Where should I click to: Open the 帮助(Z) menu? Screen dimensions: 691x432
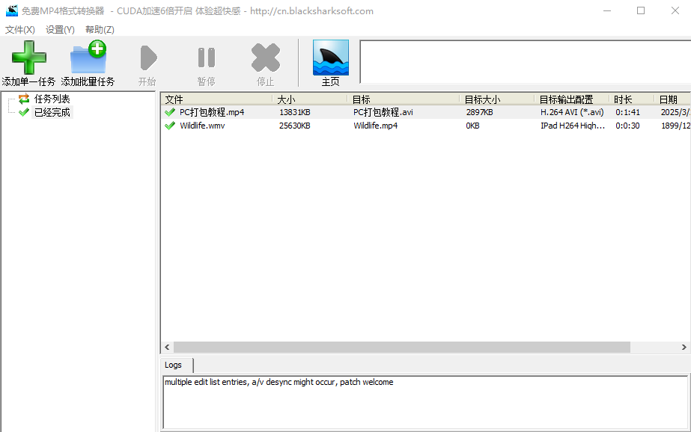pyautogui.click(x=100, y=29)
